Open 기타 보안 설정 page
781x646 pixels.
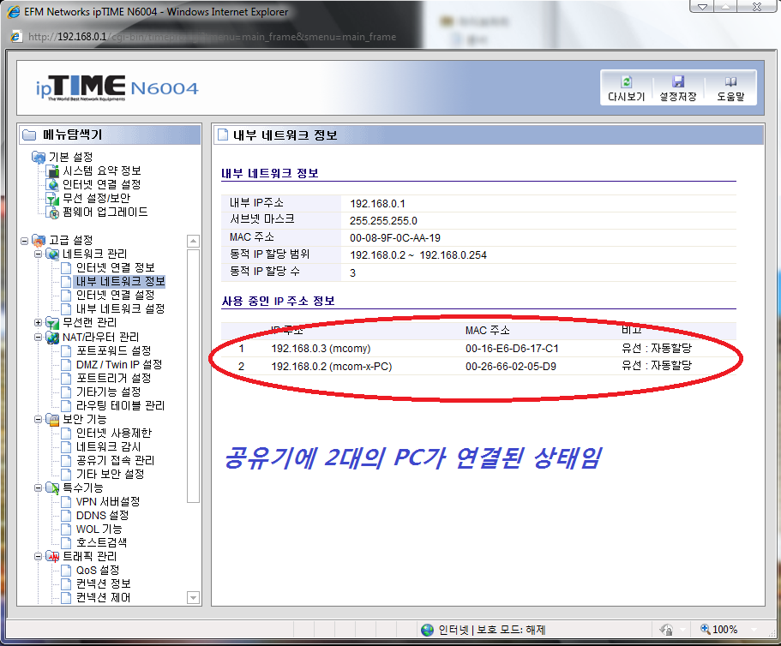110,475
